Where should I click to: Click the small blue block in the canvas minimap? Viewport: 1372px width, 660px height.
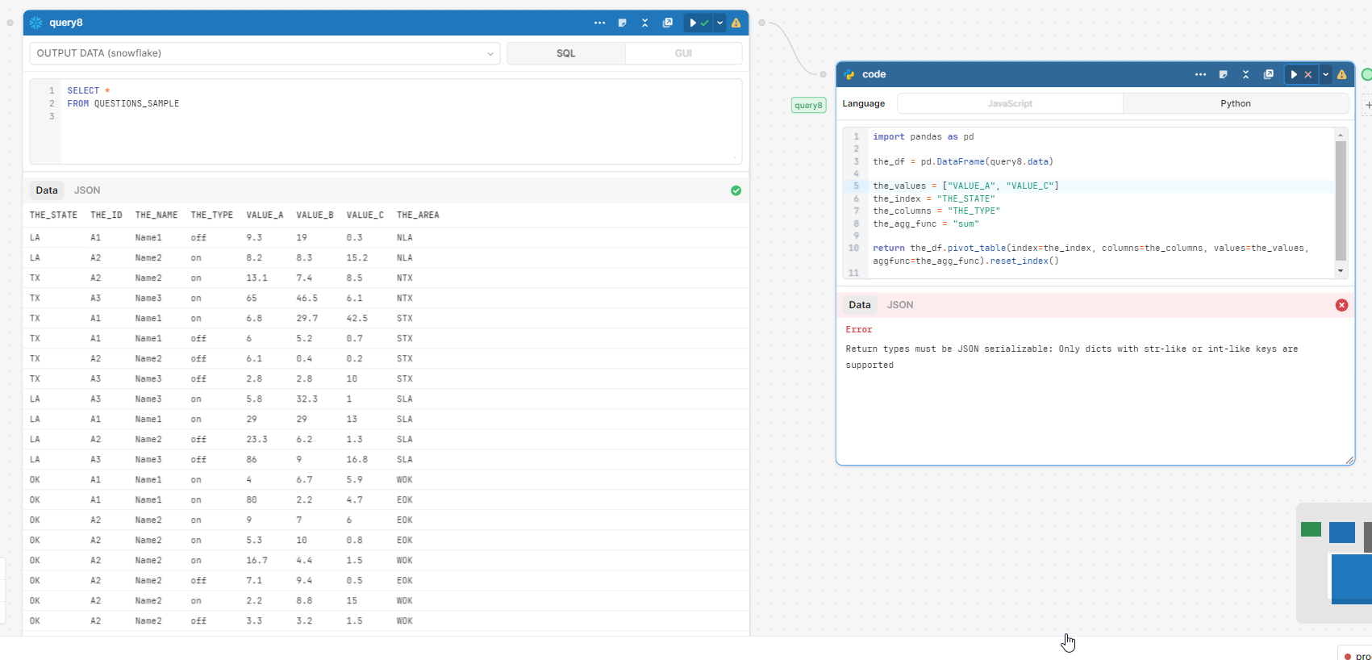click(1342, 533)
